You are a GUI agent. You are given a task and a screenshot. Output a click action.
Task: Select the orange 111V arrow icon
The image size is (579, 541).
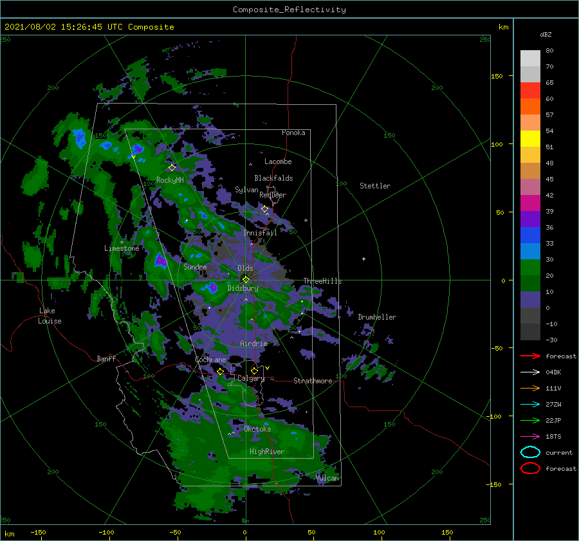pyautogui.click(x=530, y=388)
